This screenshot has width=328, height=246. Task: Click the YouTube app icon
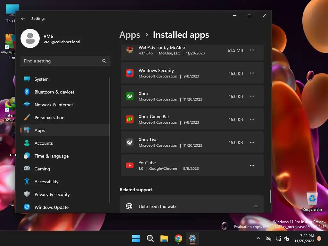130,165
